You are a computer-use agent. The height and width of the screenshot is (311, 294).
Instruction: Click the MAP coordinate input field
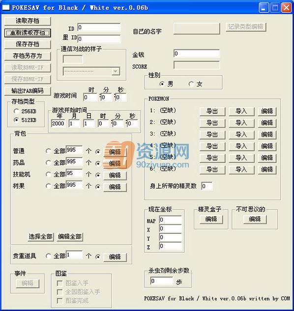pyautogui.click(x=170, y=220)
